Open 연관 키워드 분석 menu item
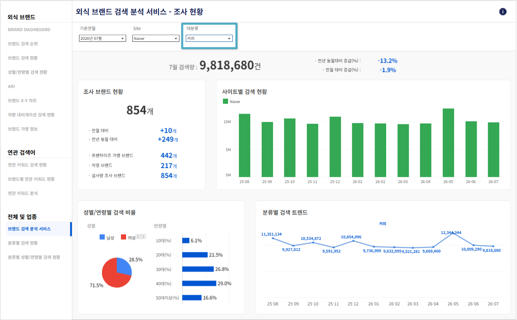 click(23, 193)
